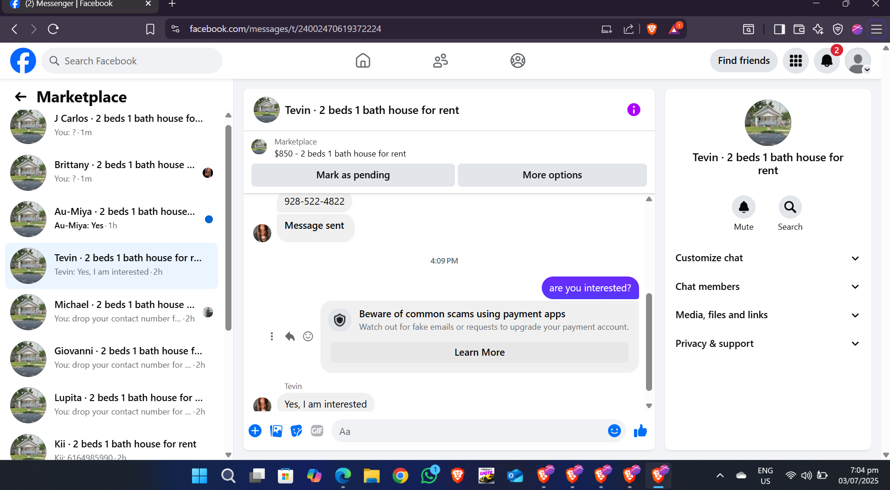Click the Brave Shields lion icon
The image size is (890, 490).
point(652,29)
